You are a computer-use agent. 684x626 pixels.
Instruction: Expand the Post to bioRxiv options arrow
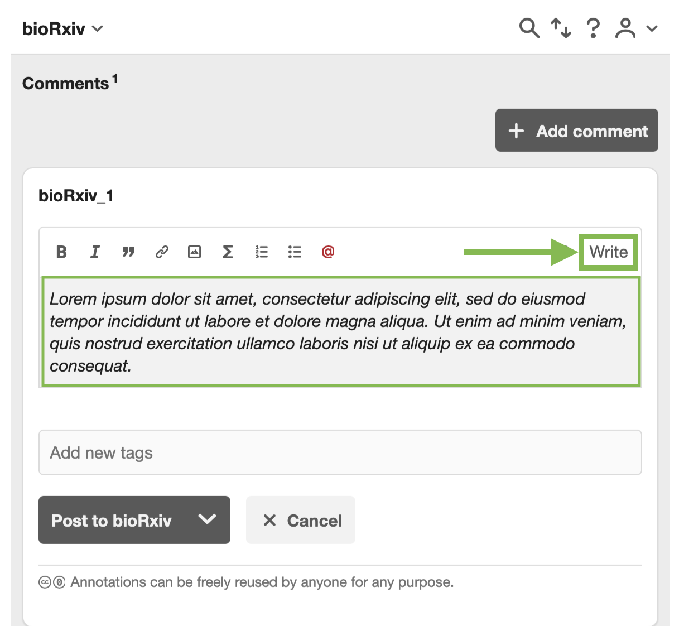pos(207,519)
